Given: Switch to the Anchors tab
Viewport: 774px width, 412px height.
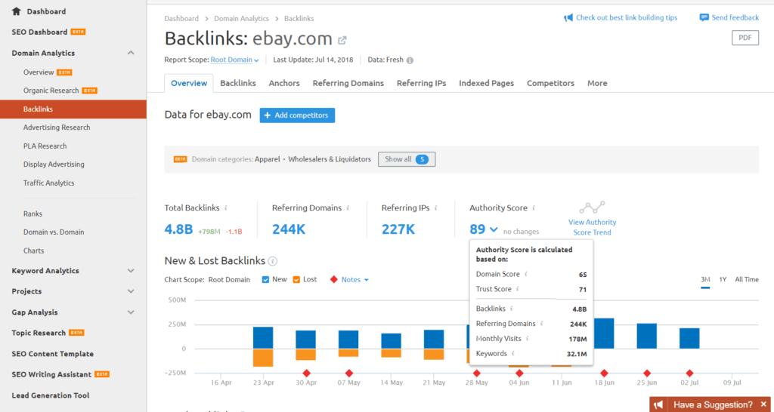Looking at the screenshot, I should pyautogui.click(x=284, y=83).
